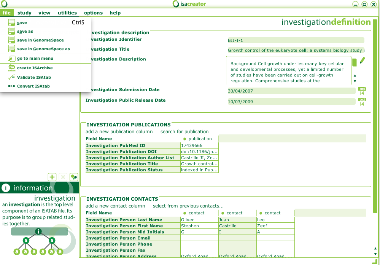Click scroll down arrow at contacts panel corner
This screenshot has width=380, height=265.
pos(376,254)
